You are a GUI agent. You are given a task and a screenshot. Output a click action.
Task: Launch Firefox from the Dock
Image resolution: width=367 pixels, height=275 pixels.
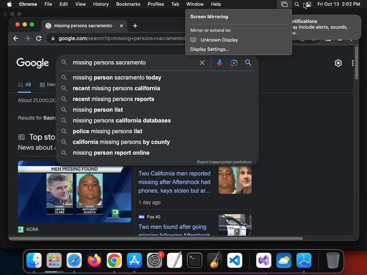tap(94, 260)
